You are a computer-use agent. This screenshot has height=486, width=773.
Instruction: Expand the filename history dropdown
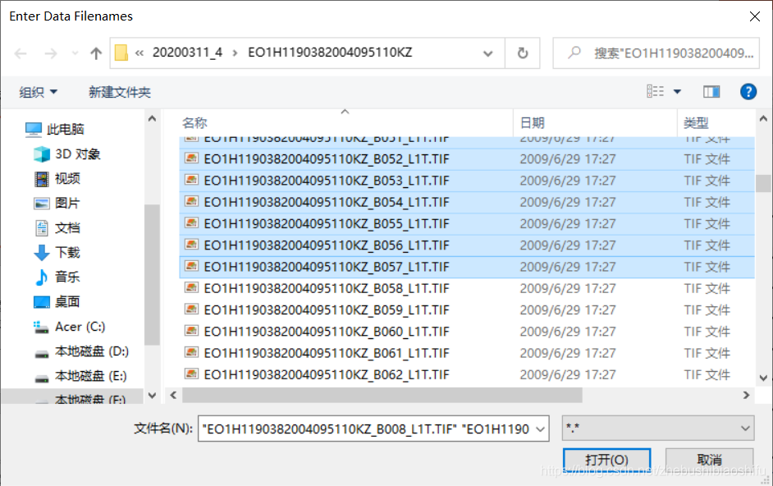(541, 429)
